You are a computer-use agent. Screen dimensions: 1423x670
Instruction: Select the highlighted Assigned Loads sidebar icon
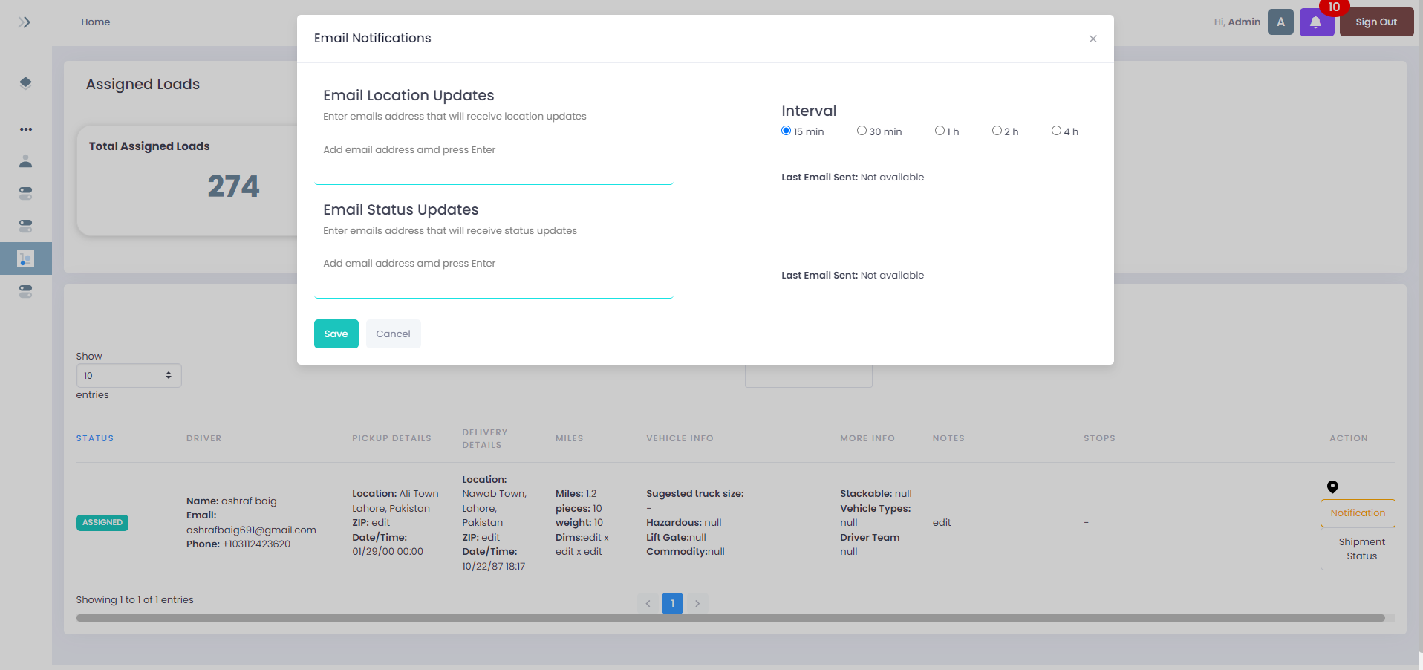(25, 258)
